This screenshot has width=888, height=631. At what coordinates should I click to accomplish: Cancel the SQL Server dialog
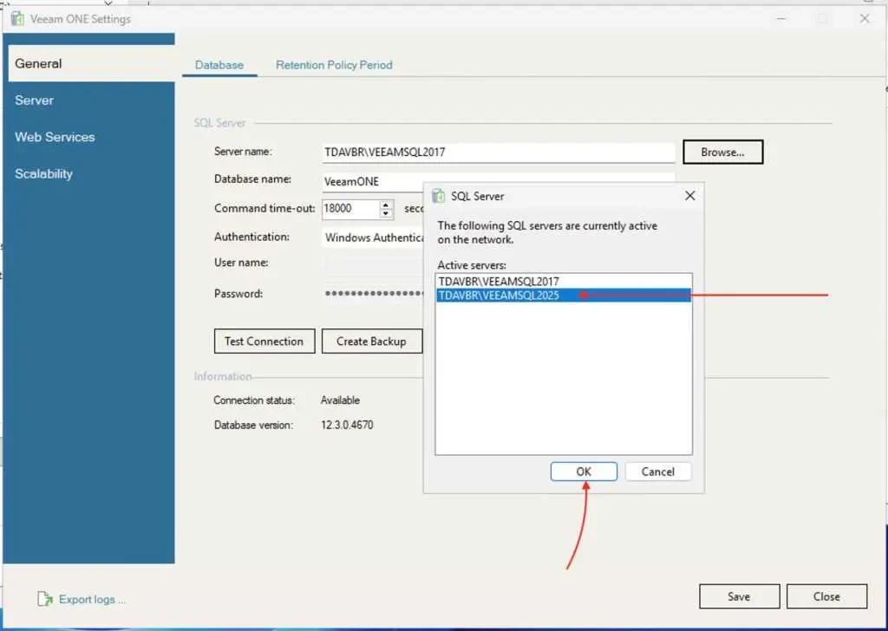[x=658, y=472]
